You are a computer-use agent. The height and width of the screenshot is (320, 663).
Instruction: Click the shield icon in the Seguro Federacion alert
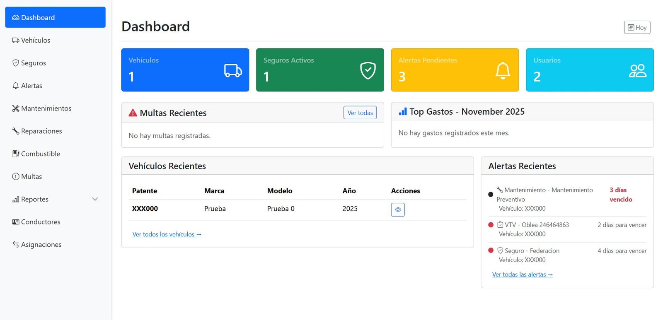(500, 250)
